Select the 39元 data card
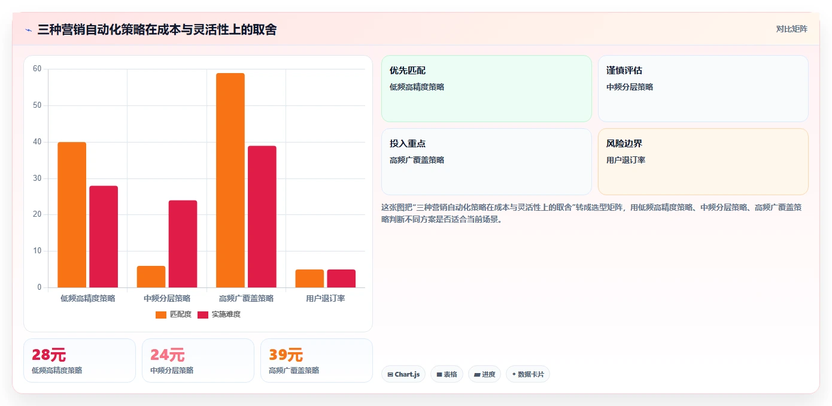The image size is (832, 406). click(317, 360)
